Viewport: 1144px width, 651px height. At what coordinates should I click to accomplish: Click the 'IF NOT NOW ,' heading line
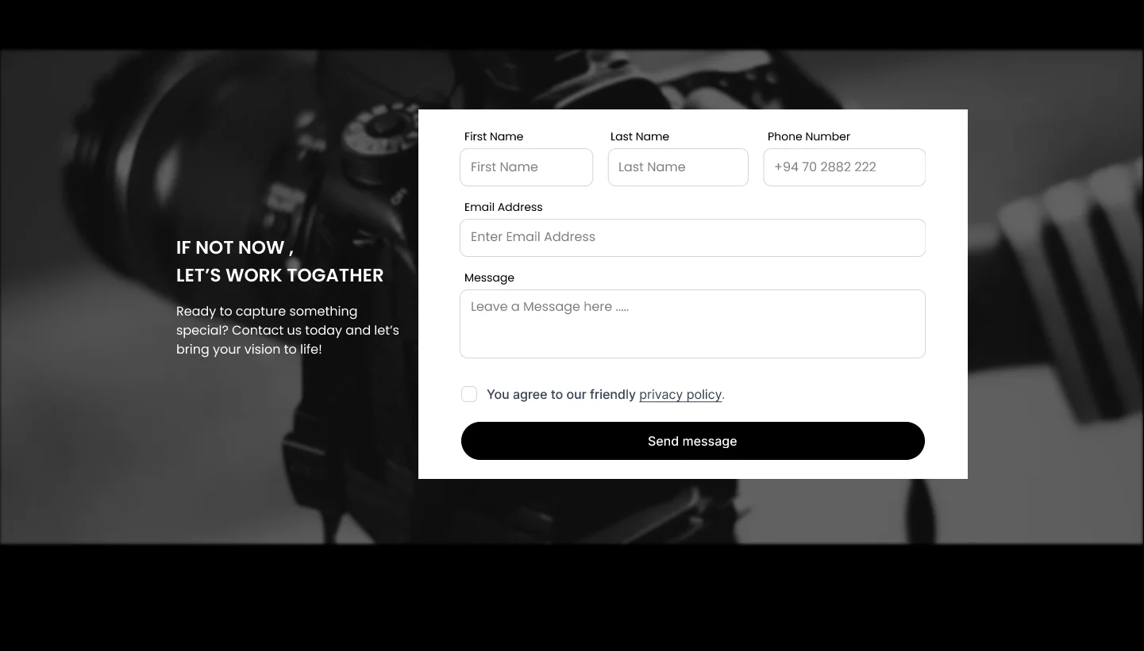click(x=235, y=247)
